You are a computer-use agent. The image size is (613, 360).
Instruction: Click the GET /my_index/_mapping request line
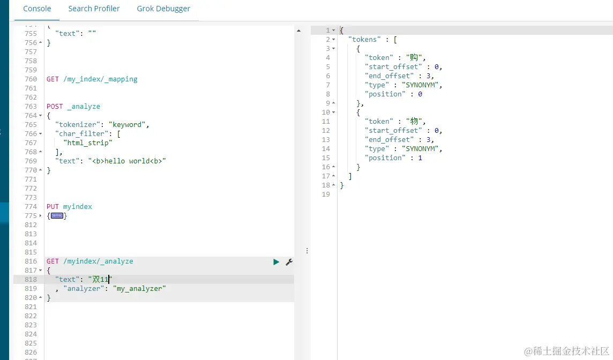[x=92, y=79]
